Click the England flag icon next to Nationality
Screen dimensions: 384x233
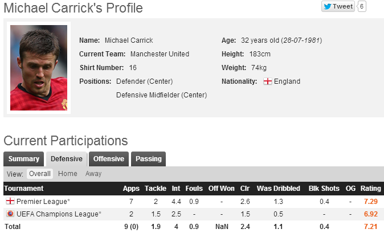click(x=268, y=81)
